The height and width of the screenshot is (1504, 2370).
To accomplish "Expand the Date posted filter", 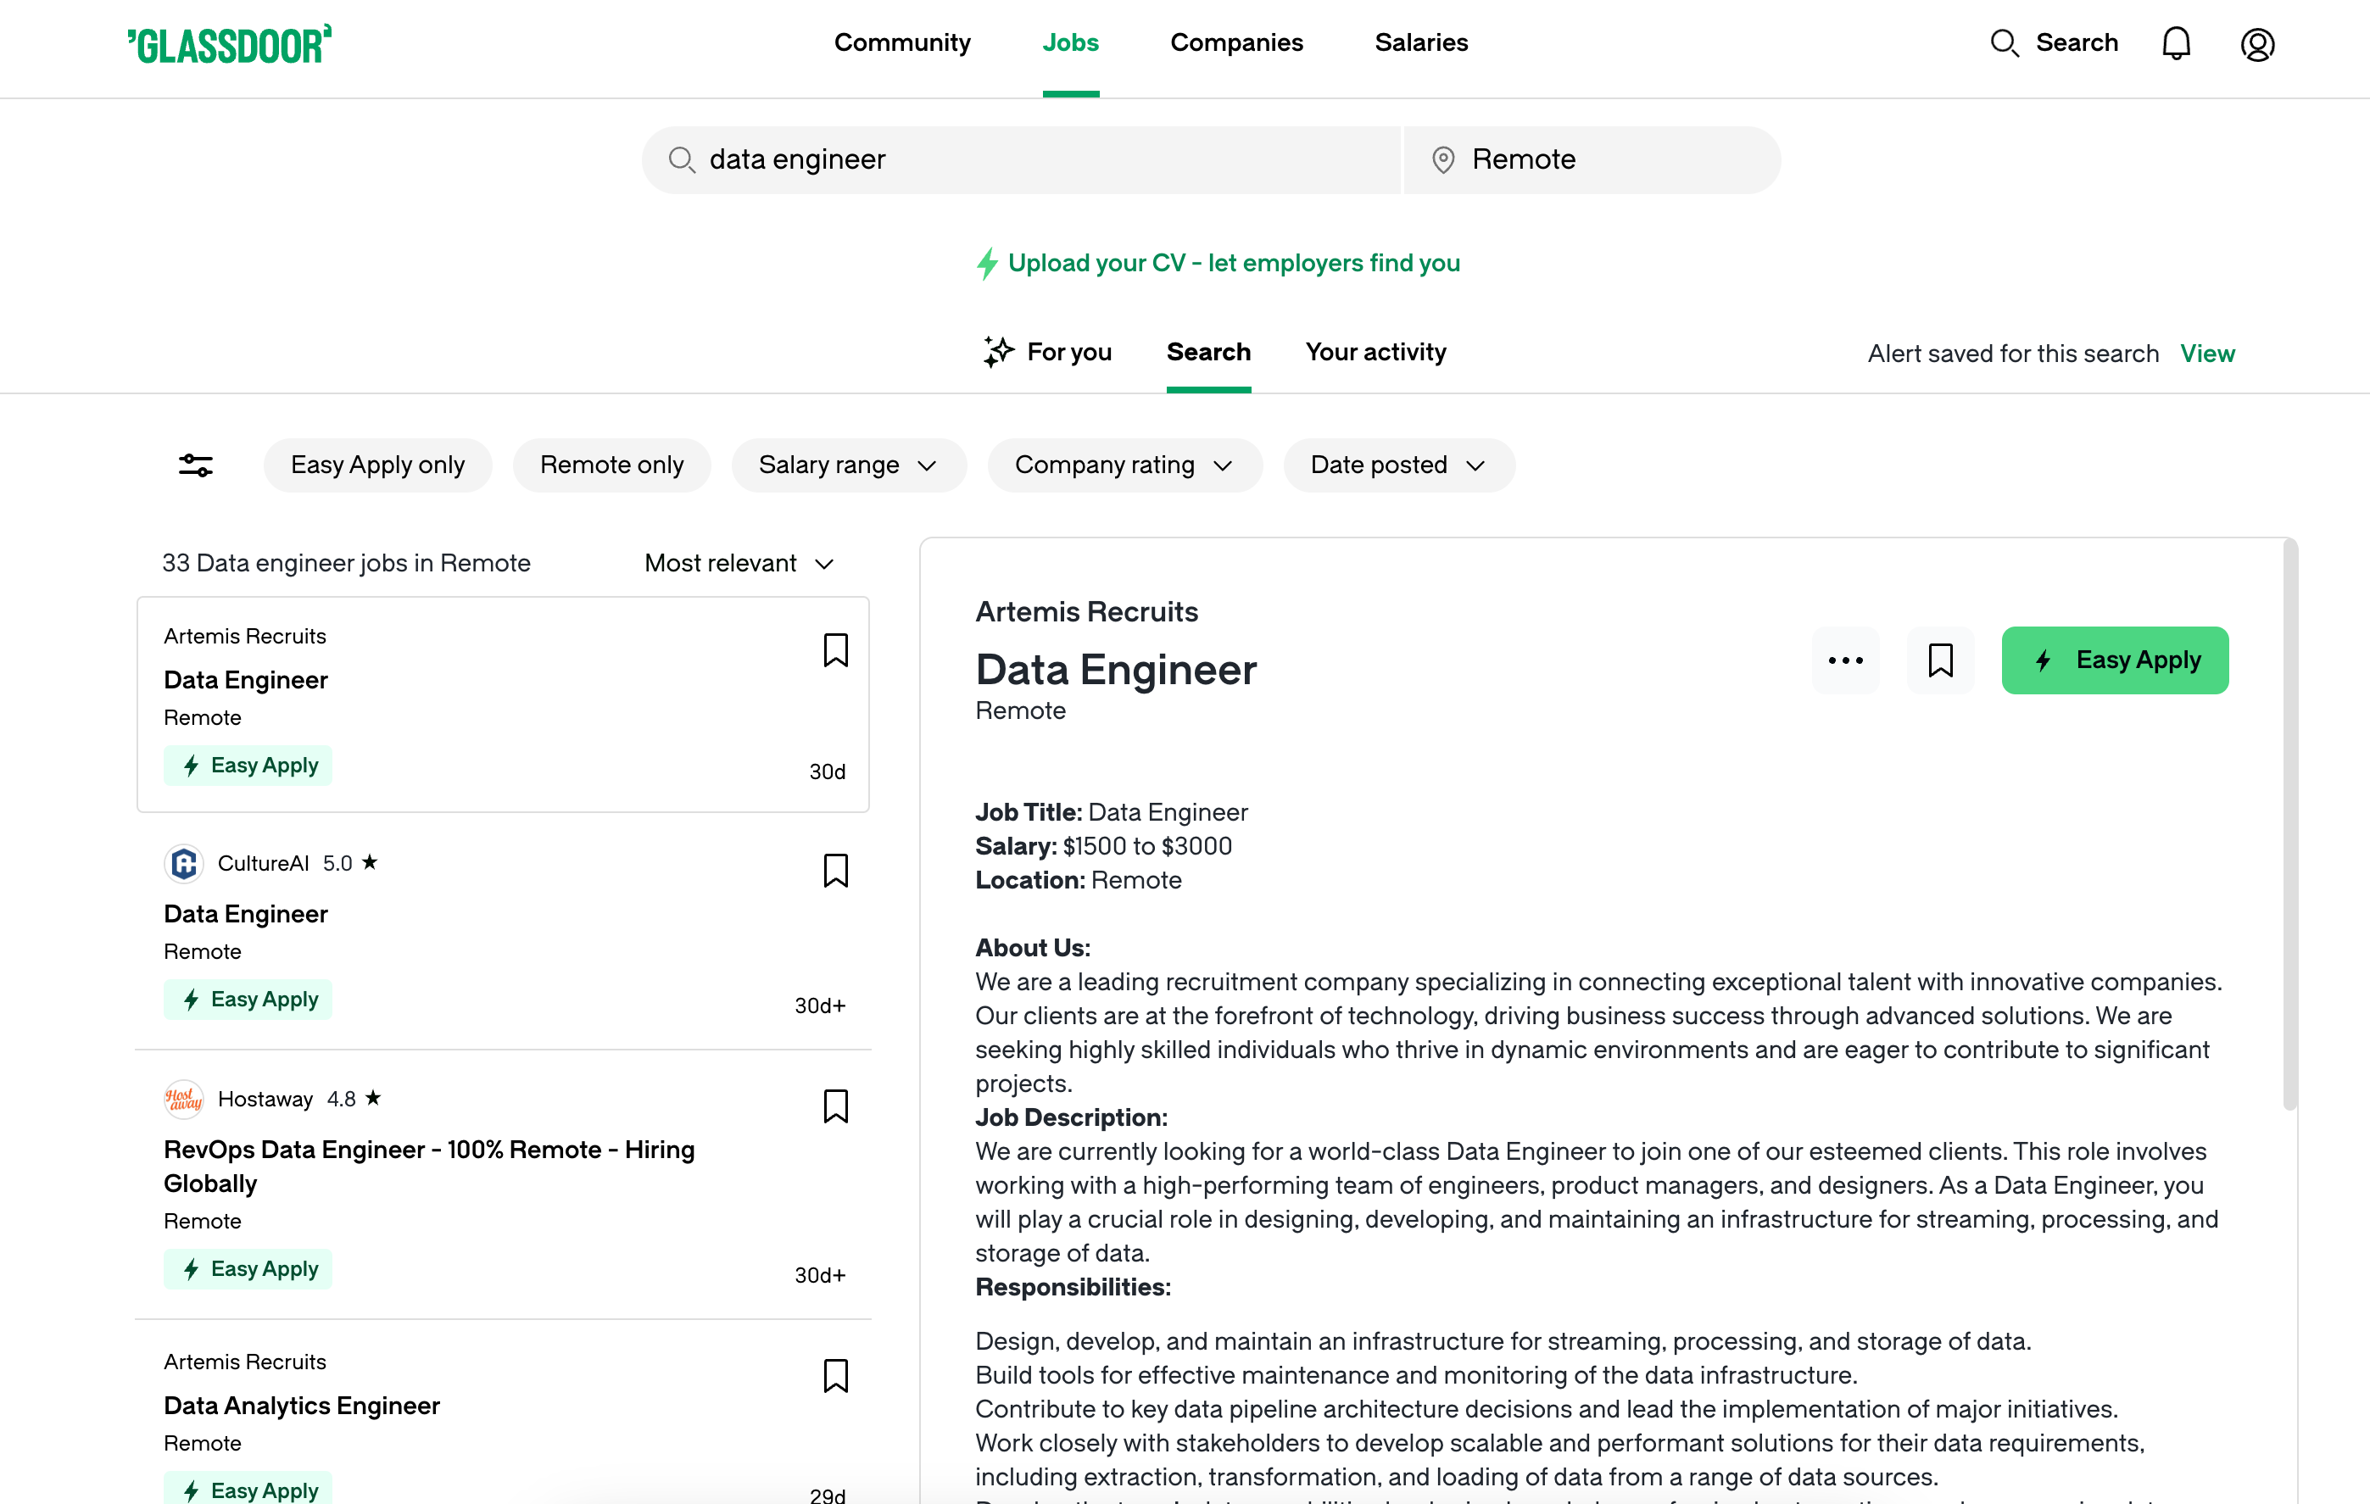I will tap(1397, 465).
